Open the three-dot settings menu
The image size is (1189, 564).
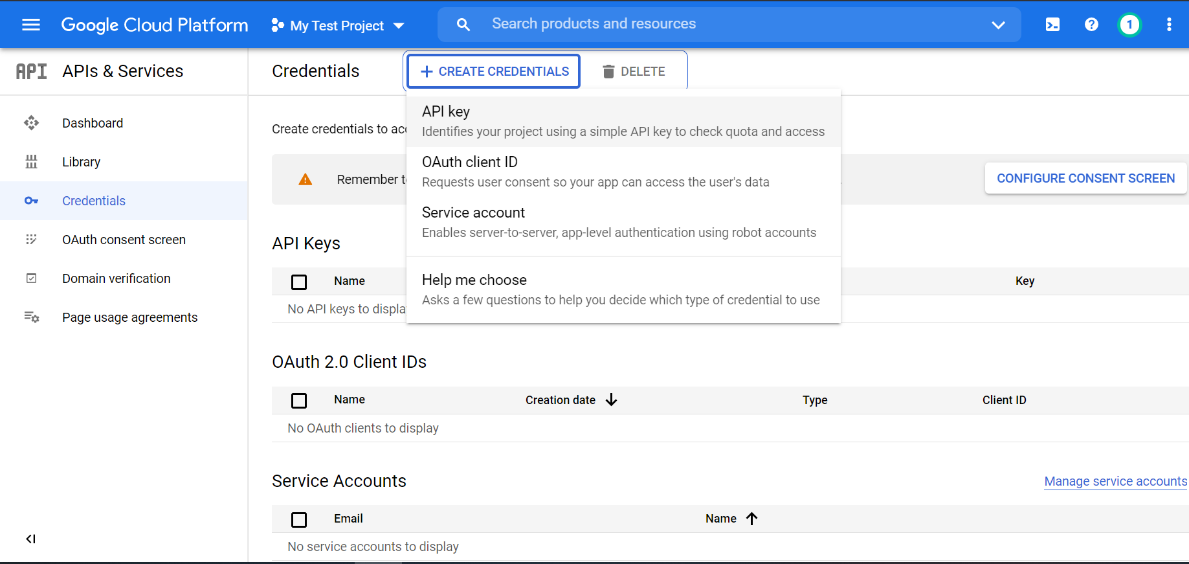point(1169,25)
